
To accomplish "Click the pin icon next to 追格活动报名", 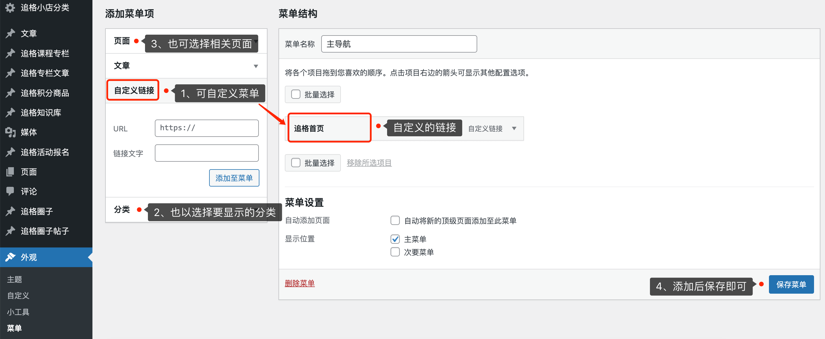I will pyautogui.click(x=10, y=152).
